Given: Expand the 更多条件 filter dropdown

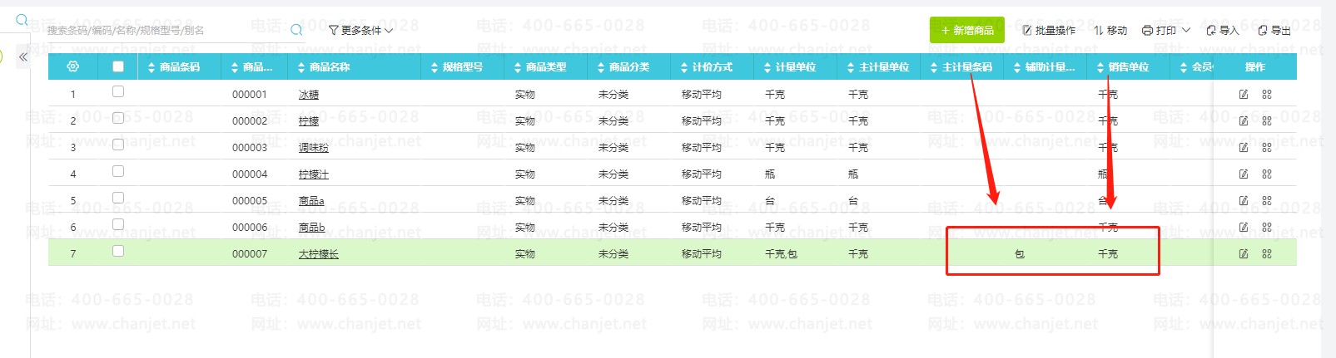Looking at the screenshot, I should pos(360,30).
